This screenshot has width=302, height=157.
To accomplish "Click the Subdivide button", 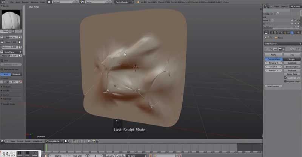I will point(292,63).
